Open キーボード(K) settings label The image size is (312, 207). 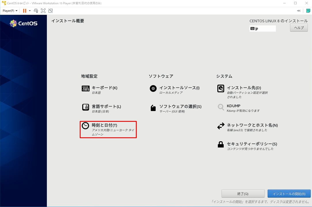[x=104, y=88]
